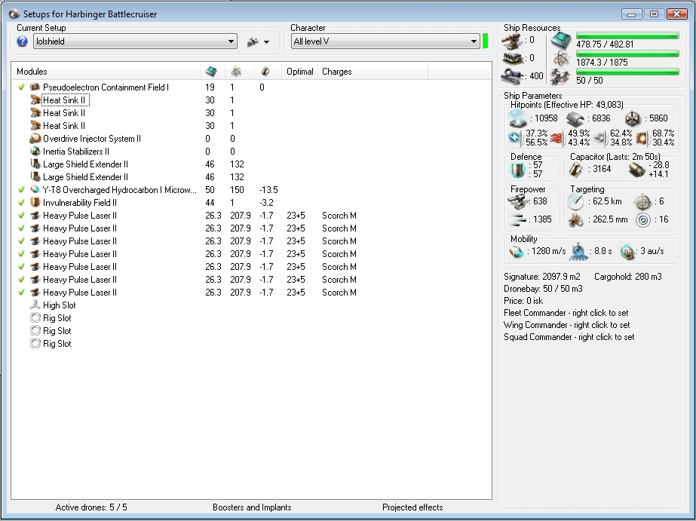Click the warp speed icon showing 3 au/s

pyautogui.click(x=627, y=252)
